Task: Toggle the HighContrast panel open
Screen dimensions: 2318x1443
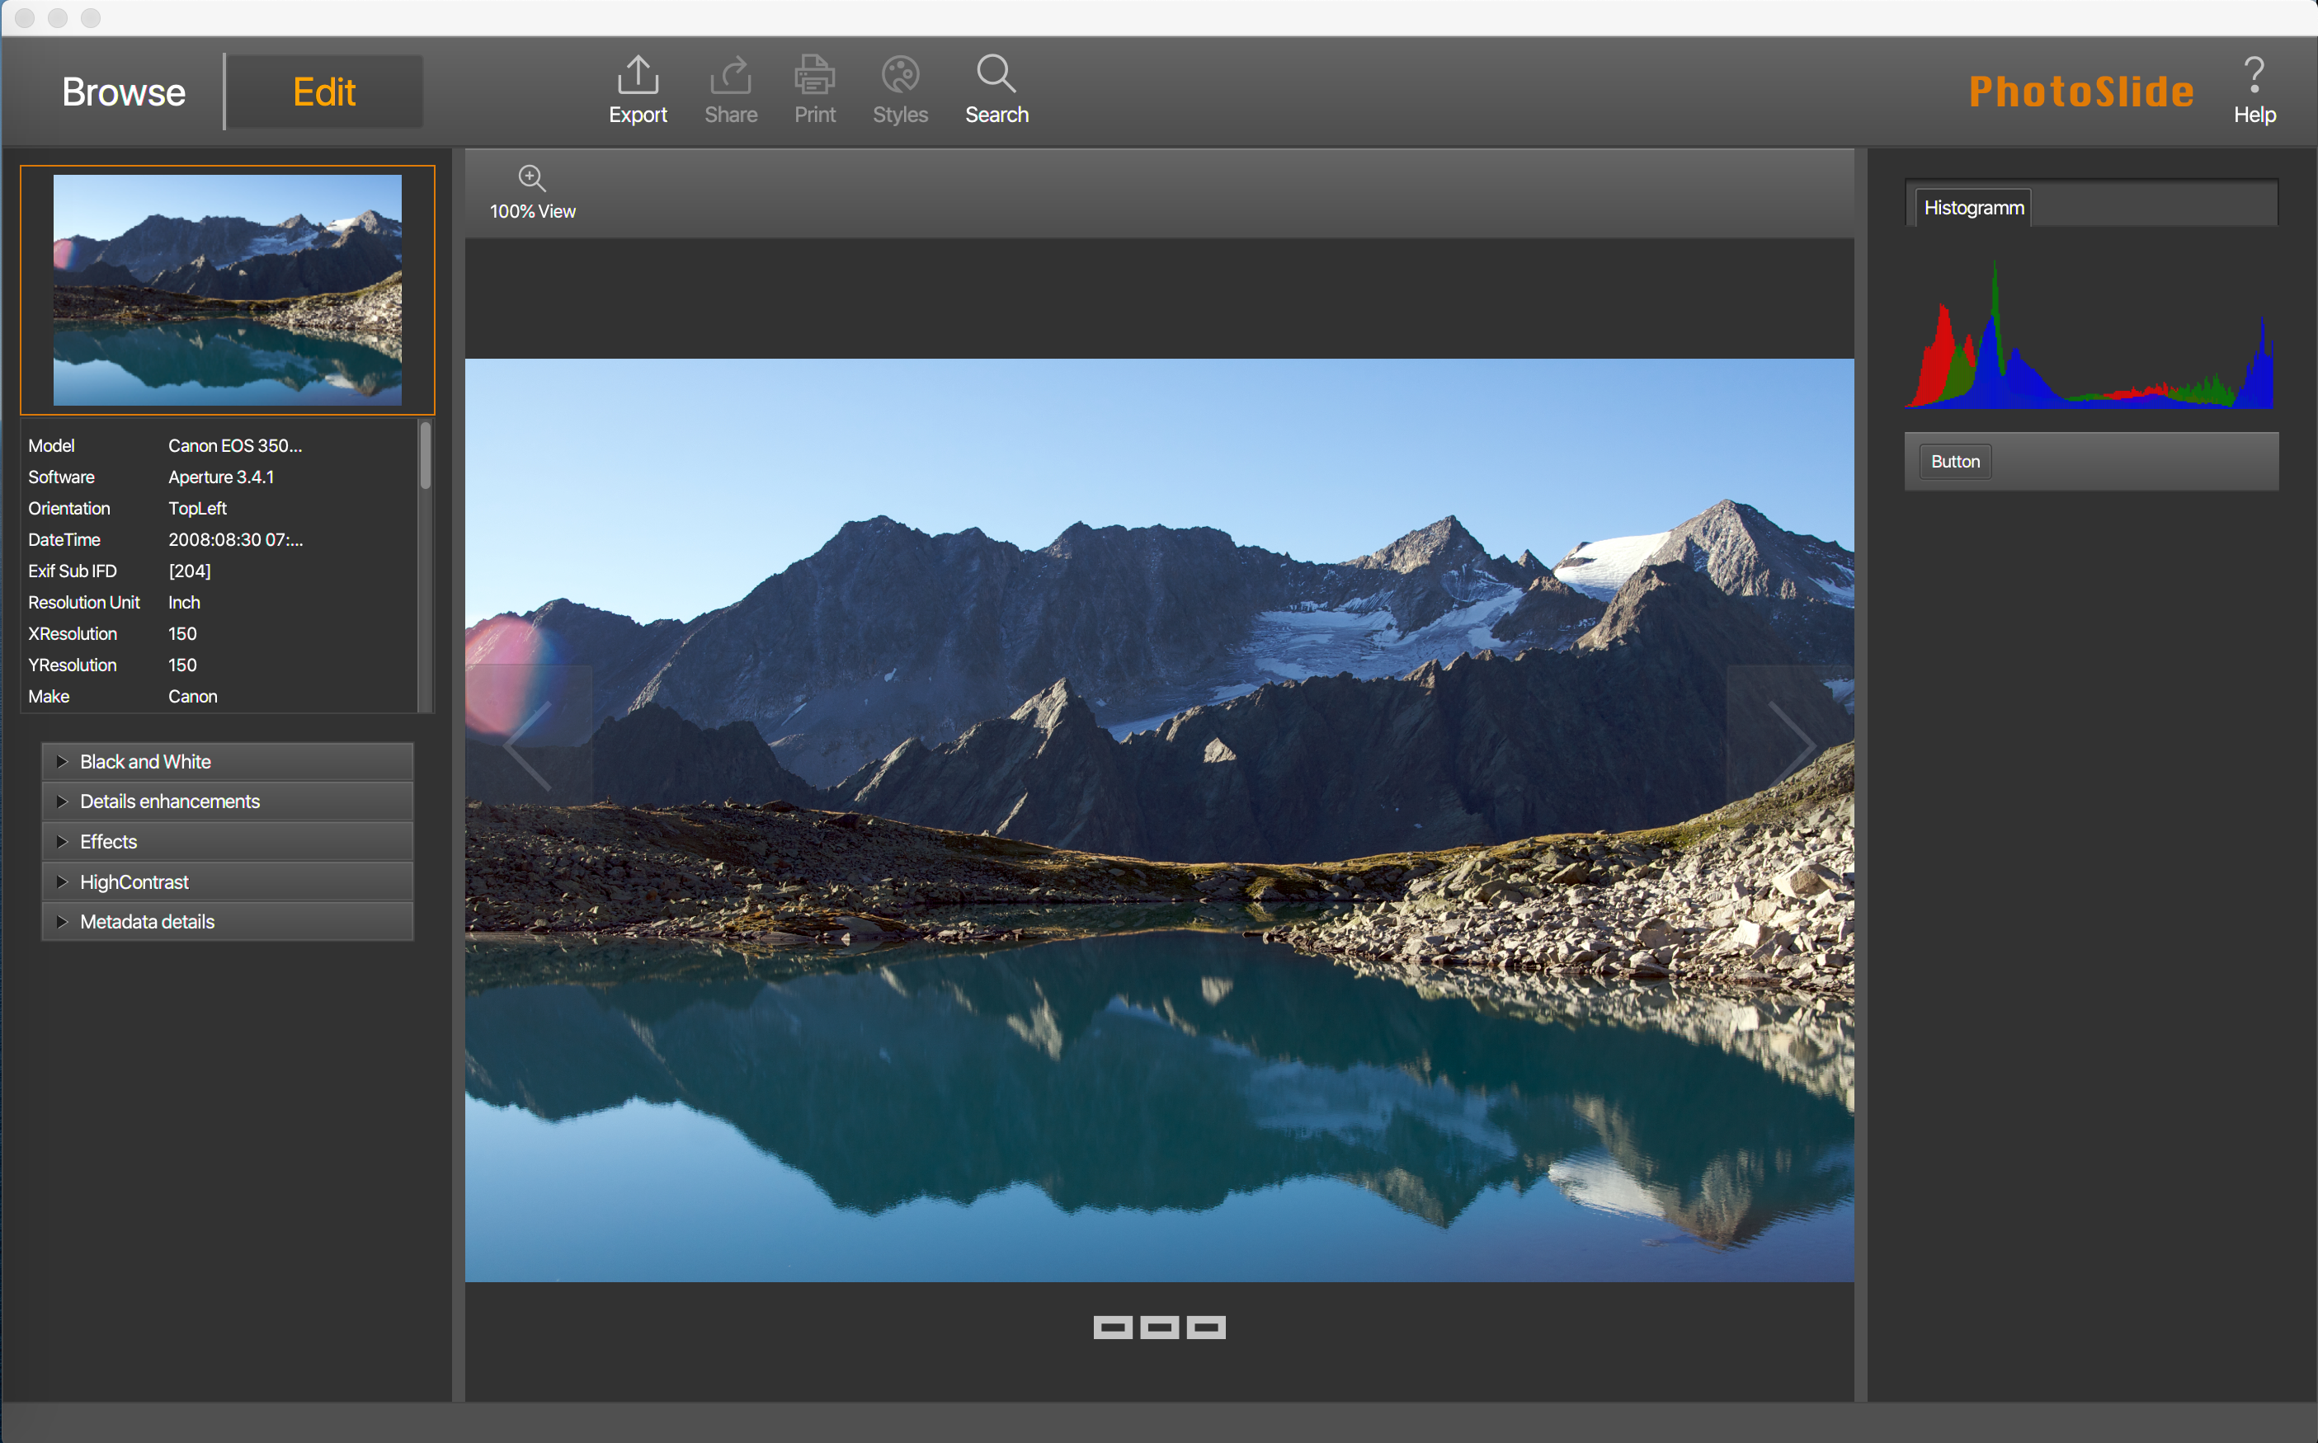Action: 62,881
